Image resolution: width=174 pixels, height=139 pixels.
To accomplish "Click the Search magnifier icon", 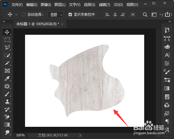I will coord(145,15).
